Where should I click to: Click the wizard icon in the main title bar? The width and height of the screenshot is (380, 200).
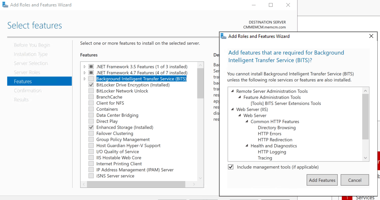tap(5, 5)
